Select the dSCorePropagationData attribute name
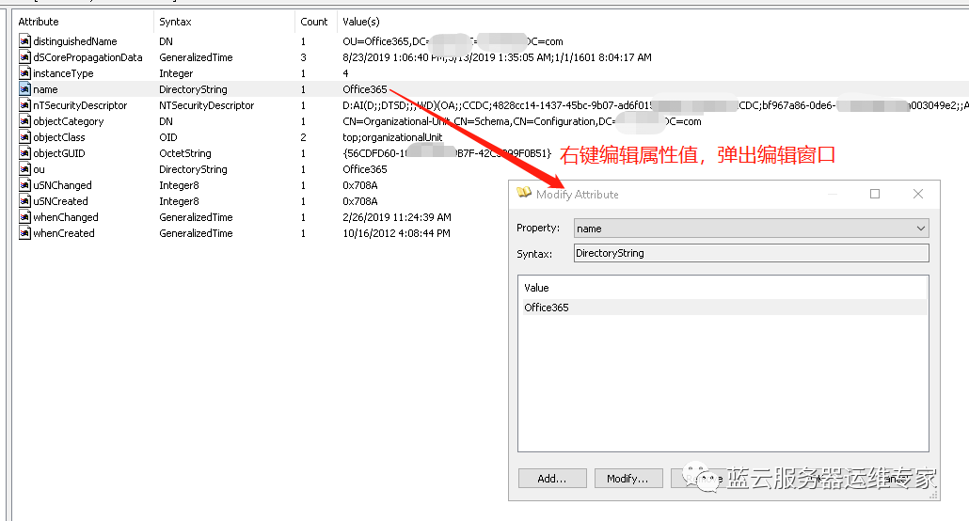Screen dimensions: 969x521 coord(87,57)
